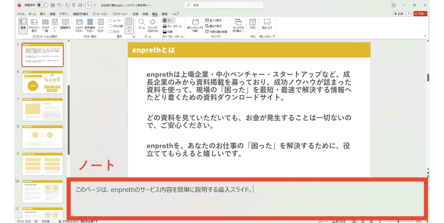The width and height of the screenshot is (444, 223).
Task: Select カラー color mode
Action: [169, 20]
